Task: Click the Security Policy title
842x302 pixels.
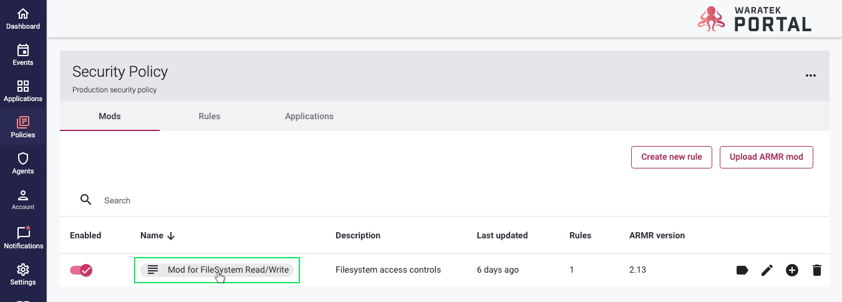Action: point(120,72)
